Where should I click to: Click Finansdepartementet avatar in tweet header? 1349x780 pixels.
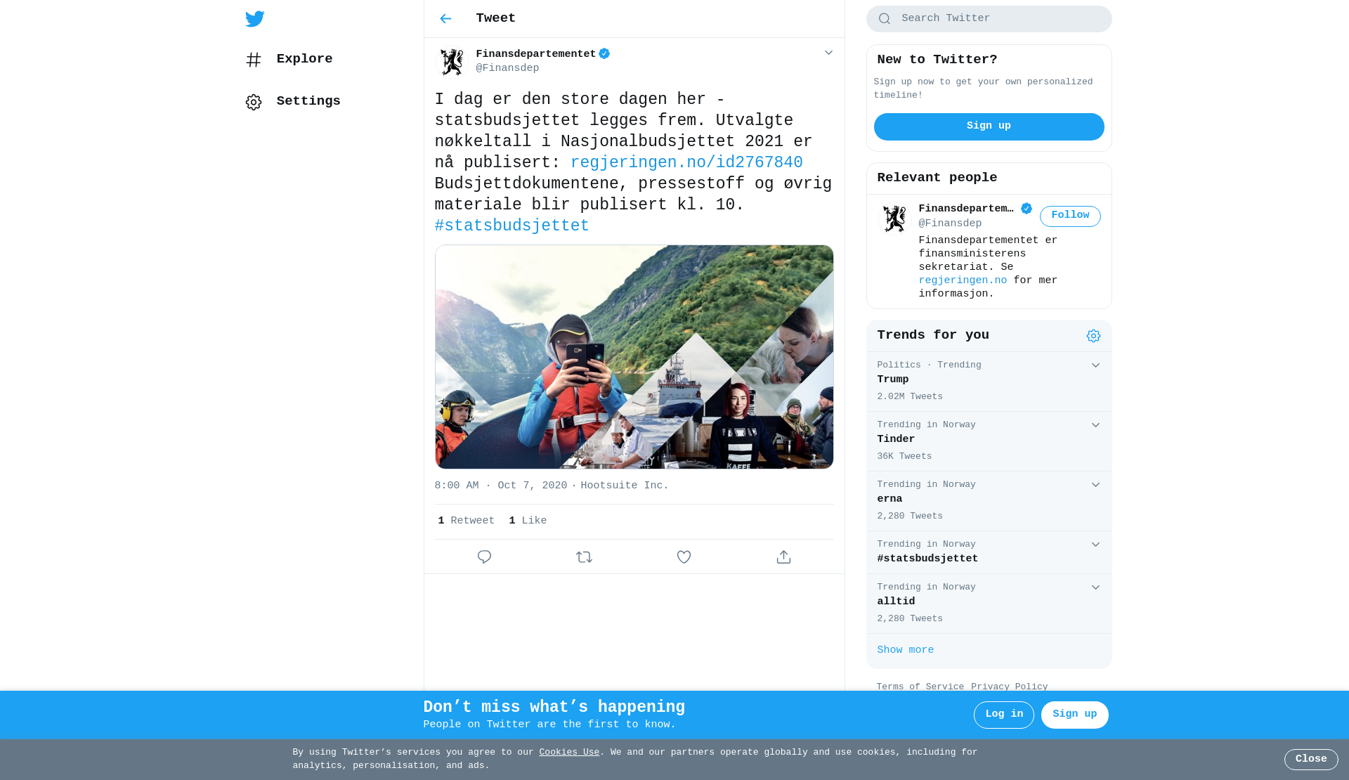[452, 62]
